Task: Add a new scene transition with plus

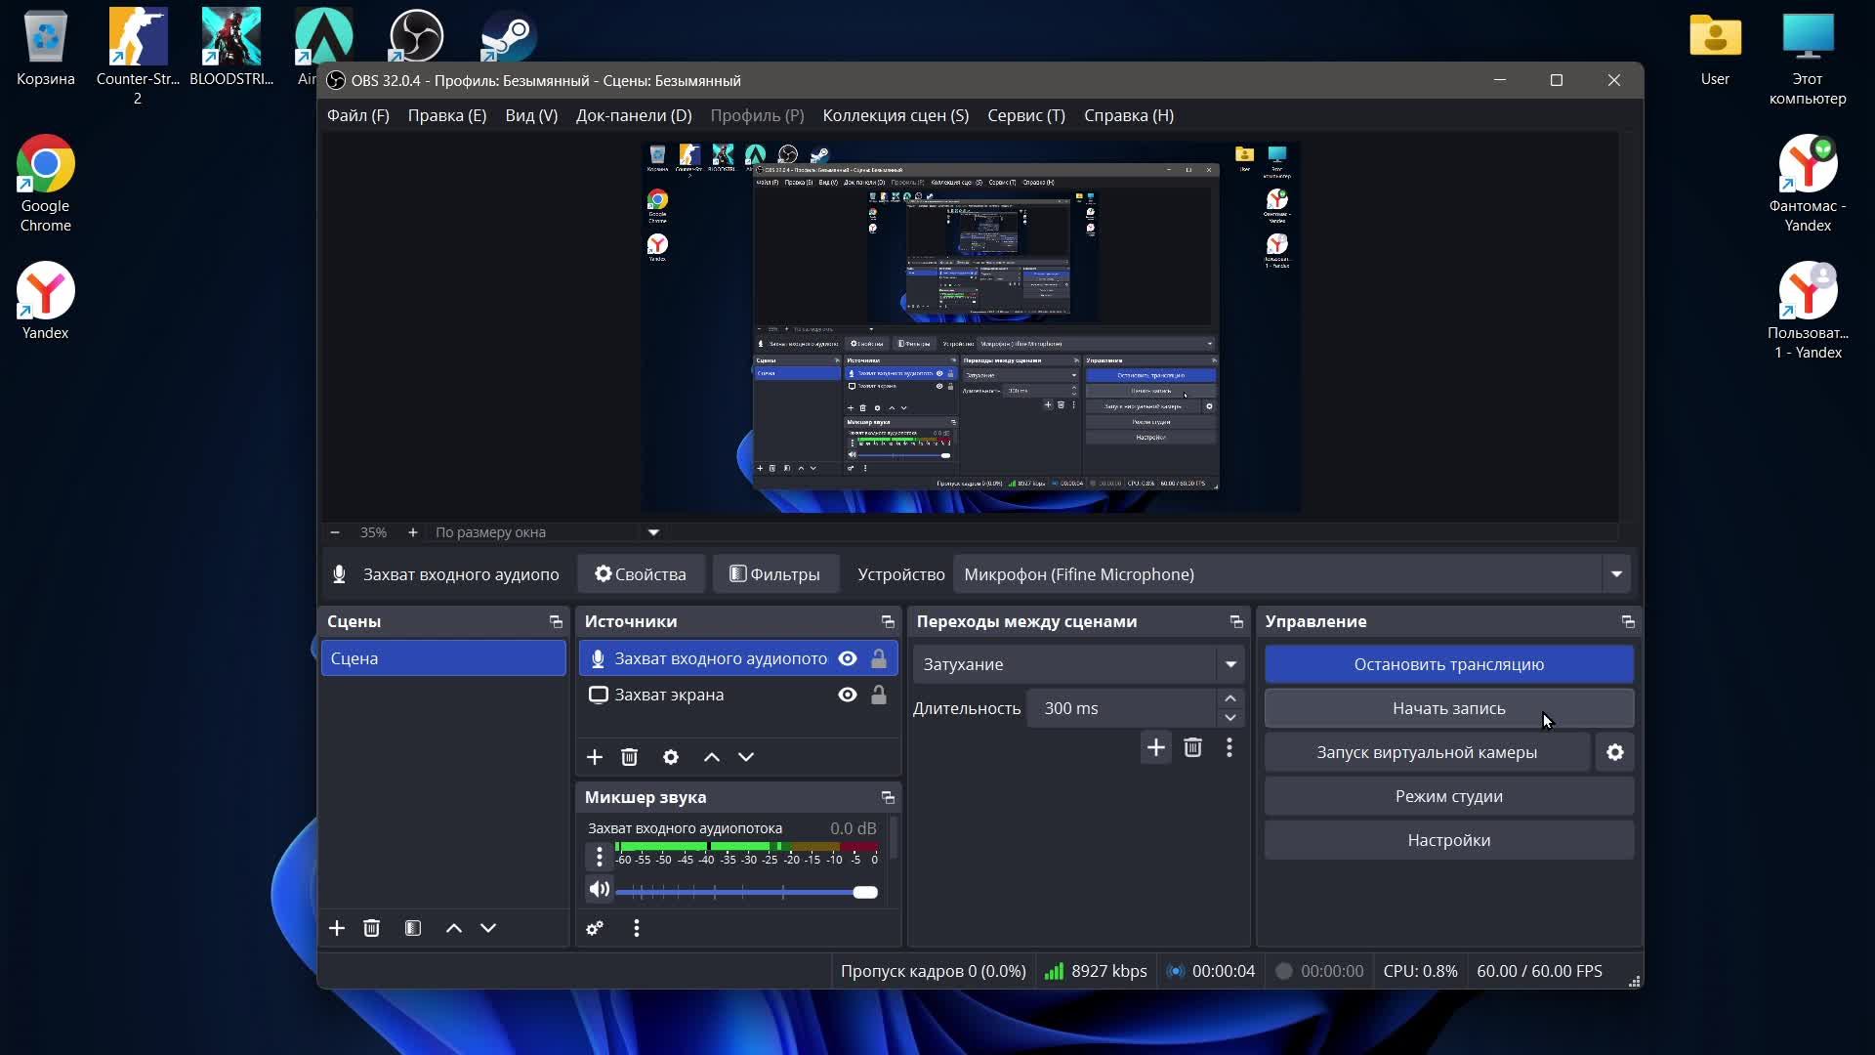Action: 1155,748
